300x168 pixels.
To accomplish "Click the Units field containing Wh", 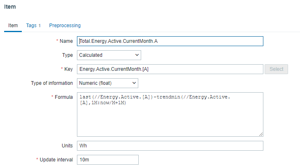I will (x=170, y=146).
